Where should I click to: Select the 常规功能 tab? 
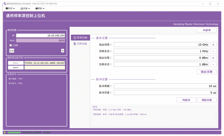coord(80,38)
